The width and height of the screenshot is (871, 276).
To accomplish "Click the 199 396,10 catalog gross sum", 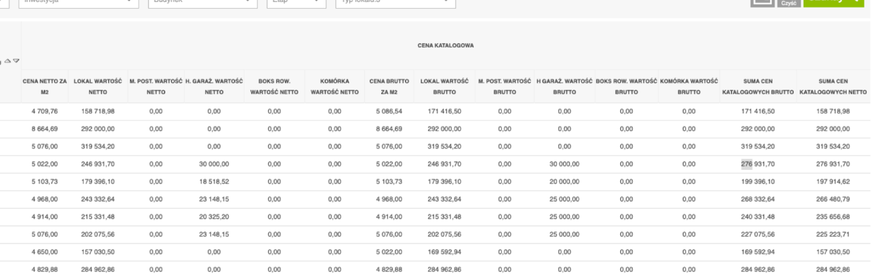I will [758, 182].
